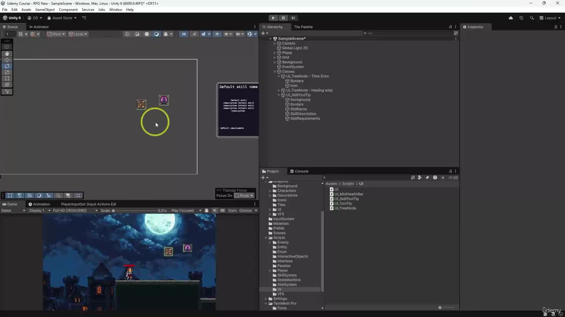The height and width of the screenshot is (317, 565).
Task: Switch to the Tile Palette tab
Action: [x=303, y=27]
